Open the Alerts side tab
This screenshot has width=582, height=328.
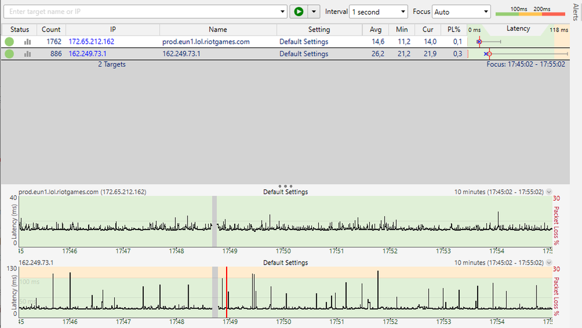click(x=576, y=13)
